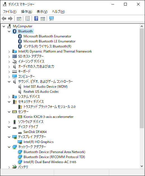The image size is (145, 176).
Task: Click the イメージング デバイス camera icon
Action: point(15,61)
